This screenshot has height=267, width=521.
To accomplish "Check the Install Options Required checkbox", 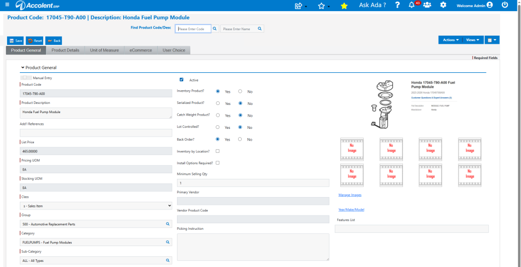I will [218, 163].
